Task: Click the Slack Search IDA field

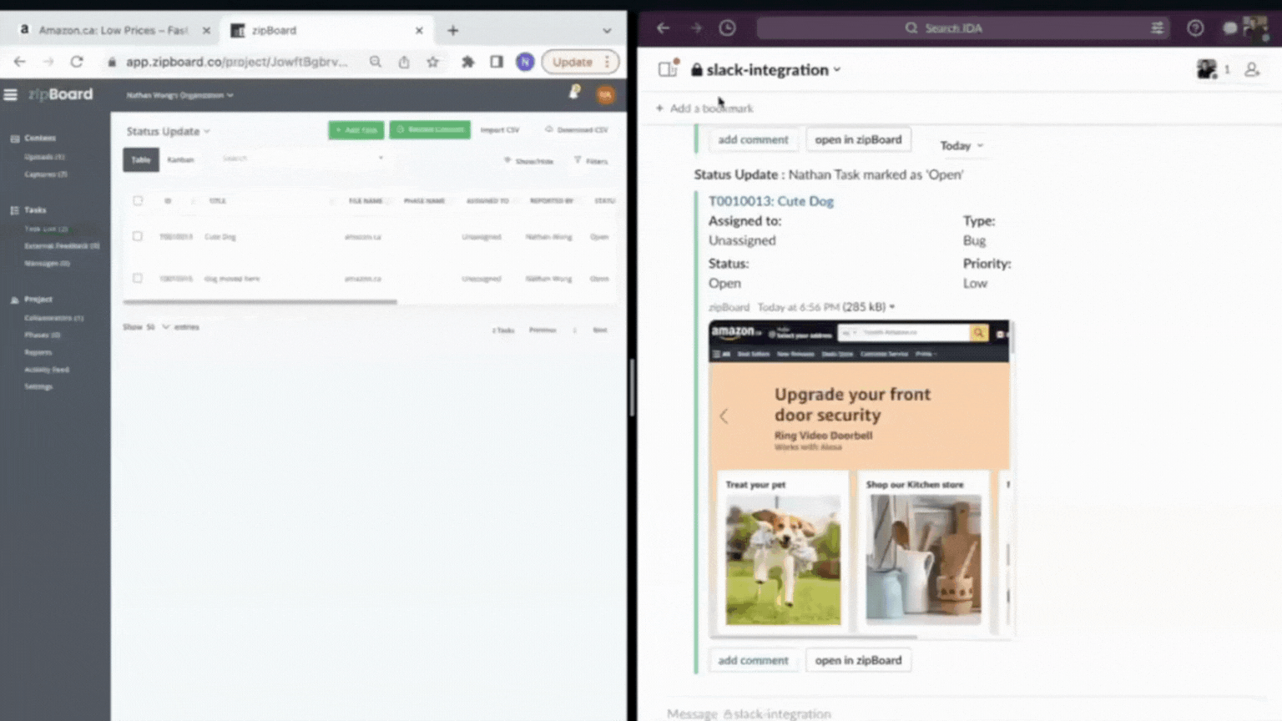Action: click(963, 28)
